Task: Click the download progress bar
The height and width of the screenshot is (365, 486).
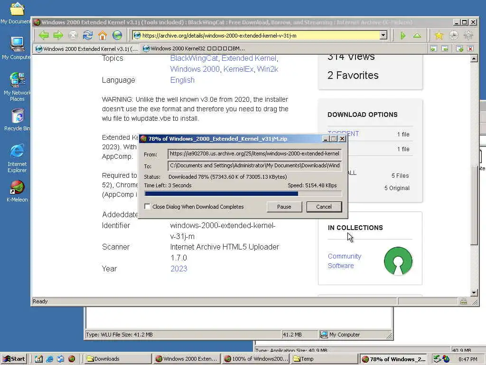Action: [243, 194]
